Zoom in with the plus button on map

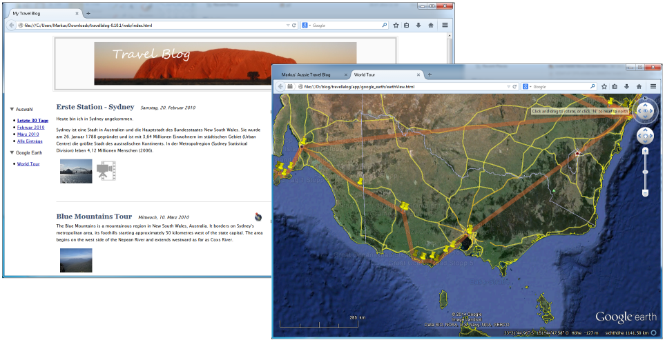(645, 151)
